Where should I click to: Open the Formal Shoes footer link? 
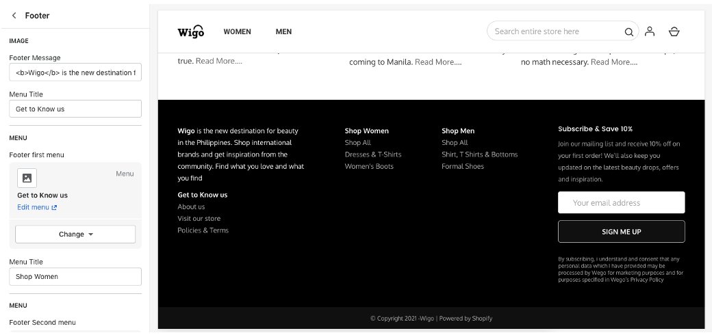(x=462, y=166)
